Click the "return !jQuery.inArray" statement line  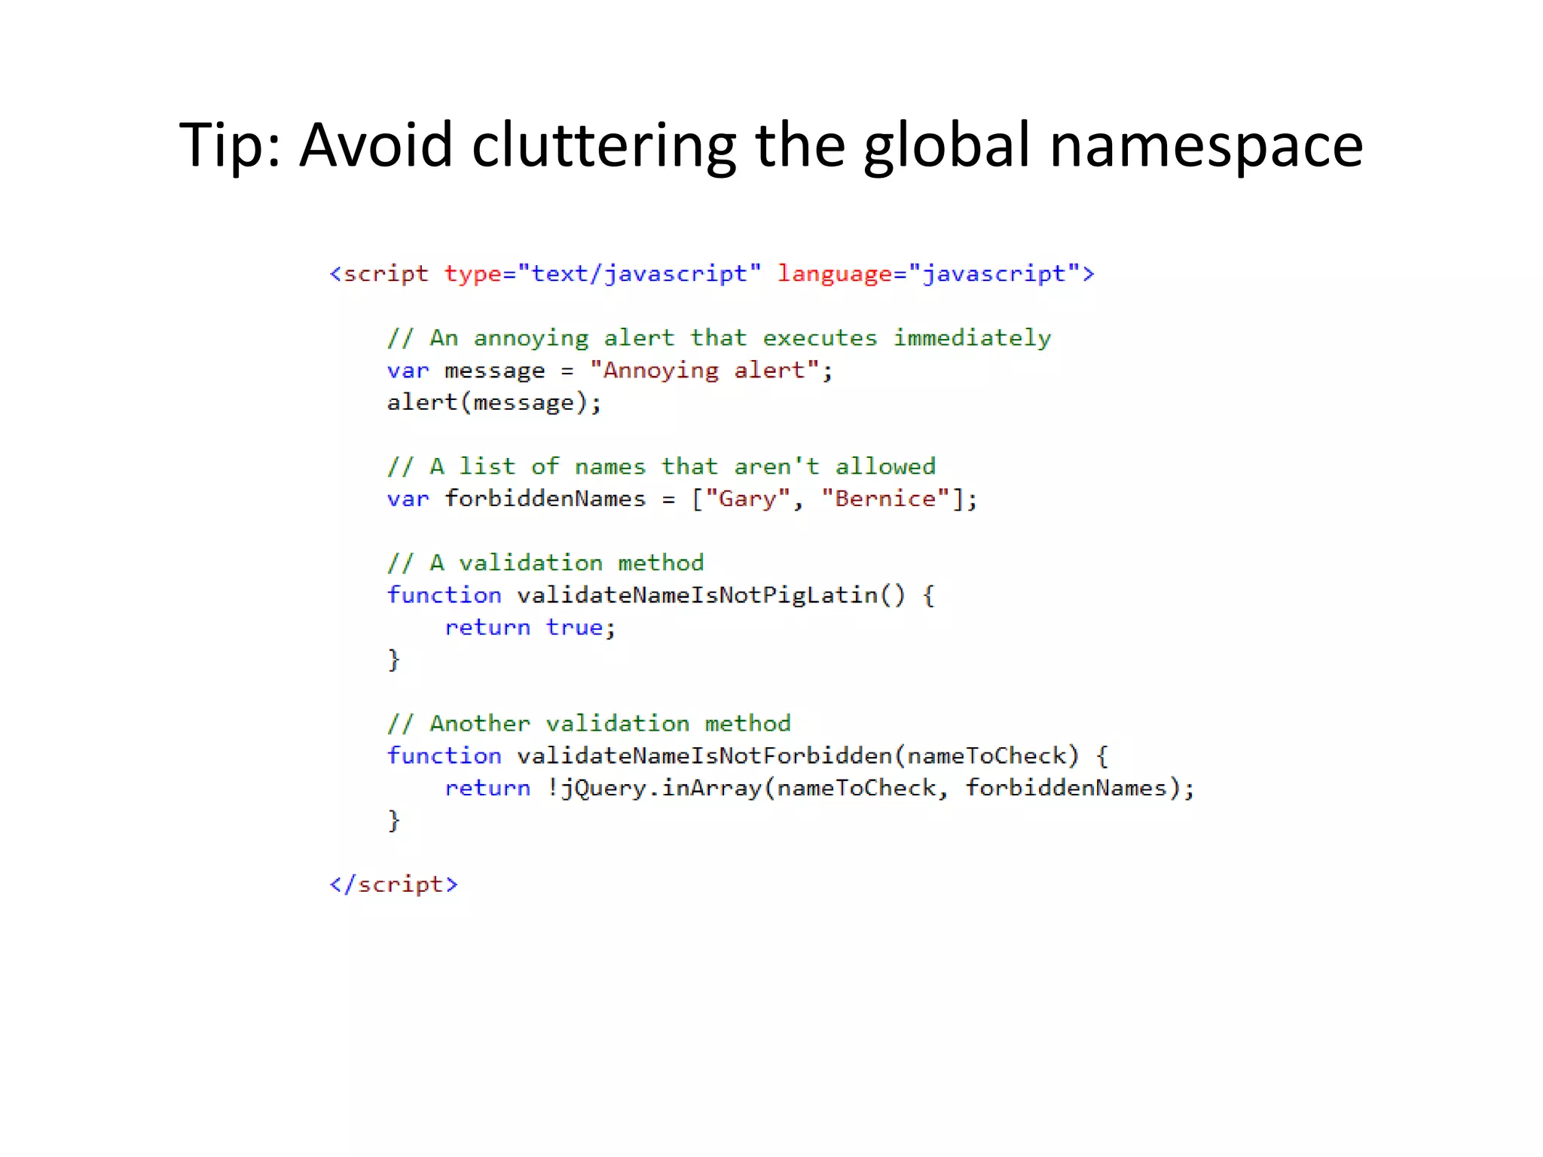pyautogui.click(x=820, y=788)
